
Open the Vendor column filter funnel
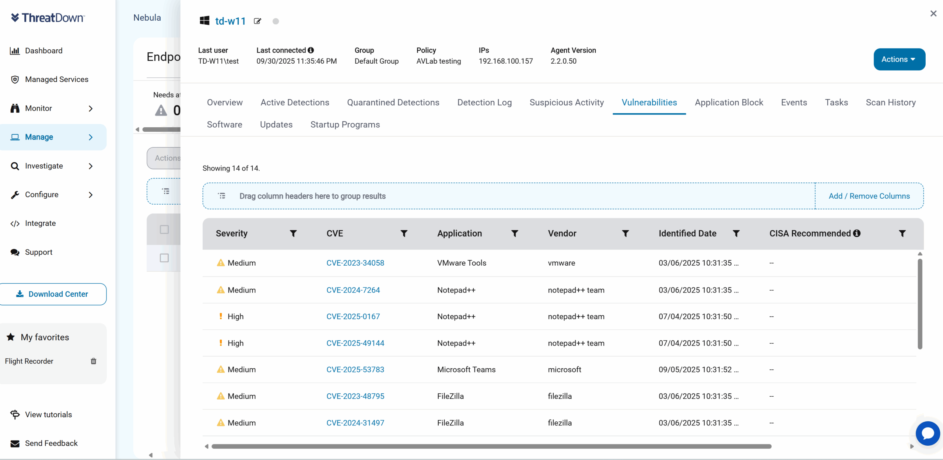[625, 233]
